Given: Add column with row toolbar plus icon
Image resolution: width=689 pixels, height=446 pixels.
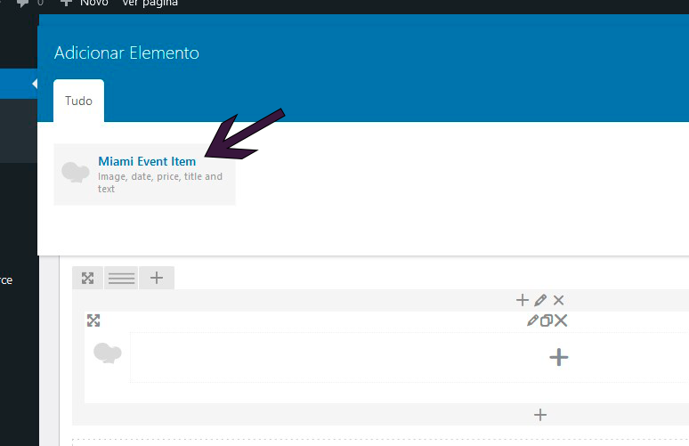Looking at the screenshot, I should (x=157, y=278).
